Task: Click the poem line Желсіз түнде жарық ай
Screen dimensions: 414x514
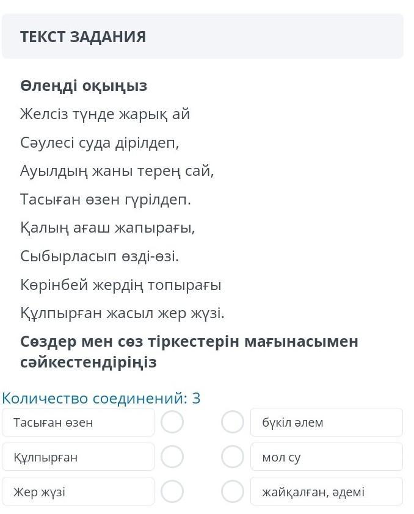Action: pyautogui.click(x=105, y=114)
